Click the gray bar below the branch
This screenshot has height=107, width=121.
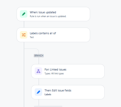click(48, 106)
